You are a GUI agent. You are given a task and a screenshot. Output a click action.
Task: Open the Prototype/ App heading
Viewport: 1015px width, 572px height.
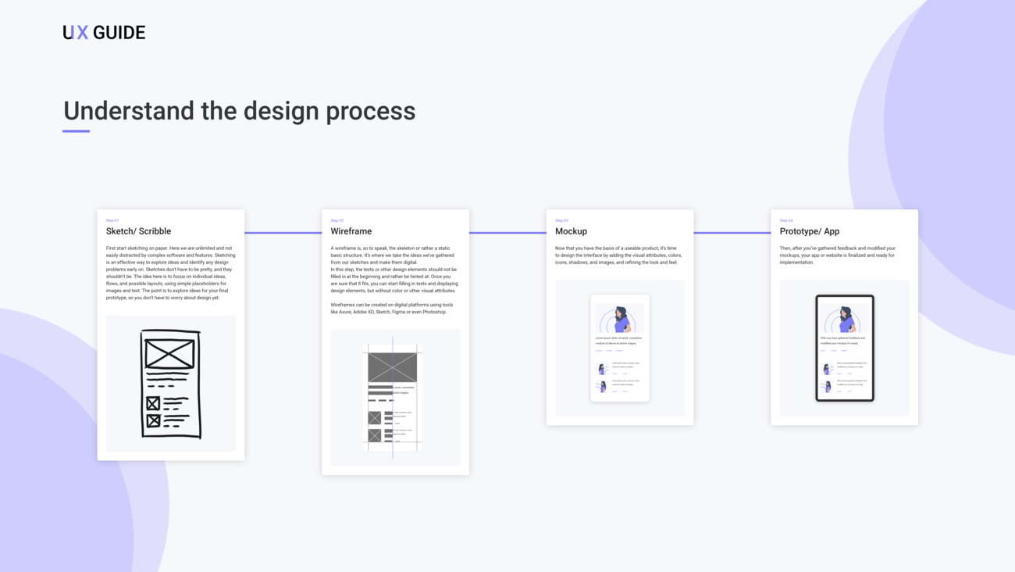click(809, 231)
